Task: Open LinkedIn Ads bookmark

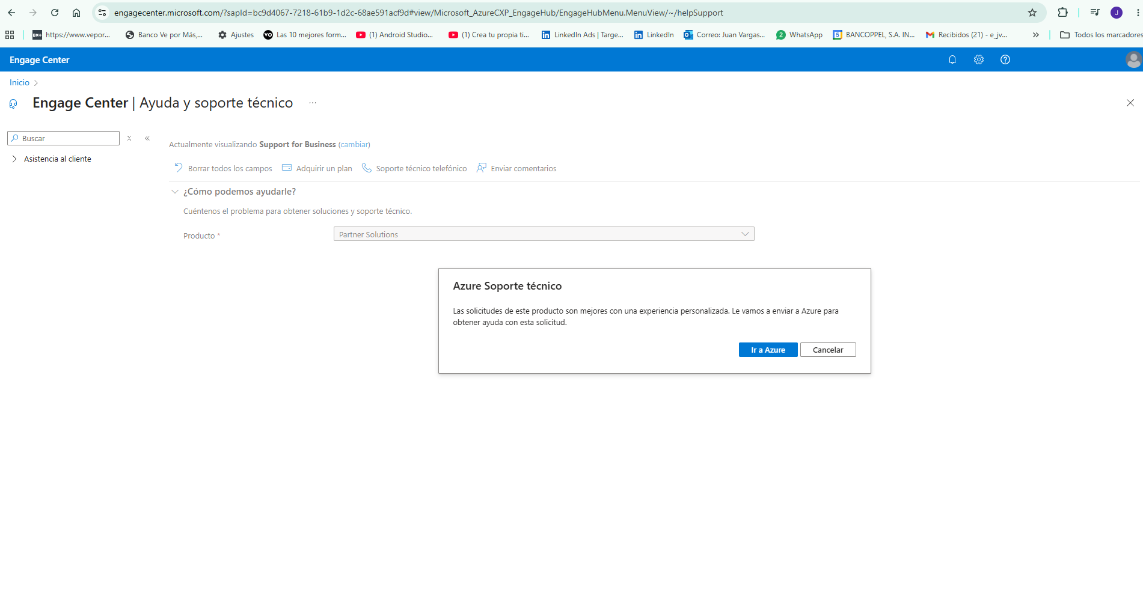Action: pyautogui.click(x=582, y=35)
